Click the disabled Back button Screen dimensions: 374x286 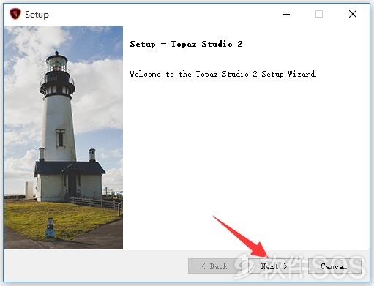(214, 266)
